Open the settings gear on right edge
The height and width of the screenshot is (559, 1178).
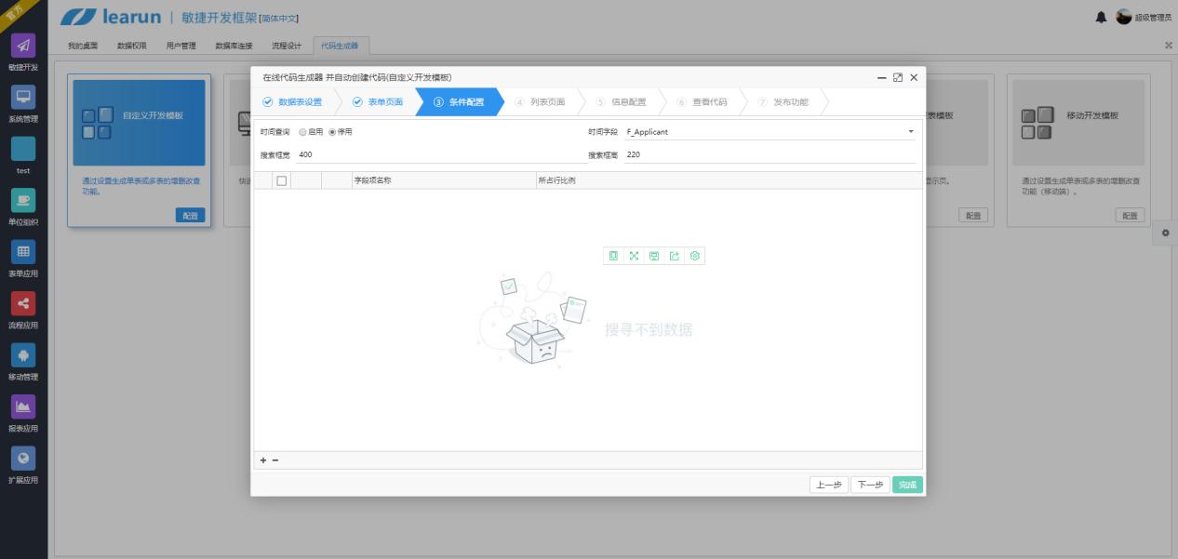(1165, 233)
